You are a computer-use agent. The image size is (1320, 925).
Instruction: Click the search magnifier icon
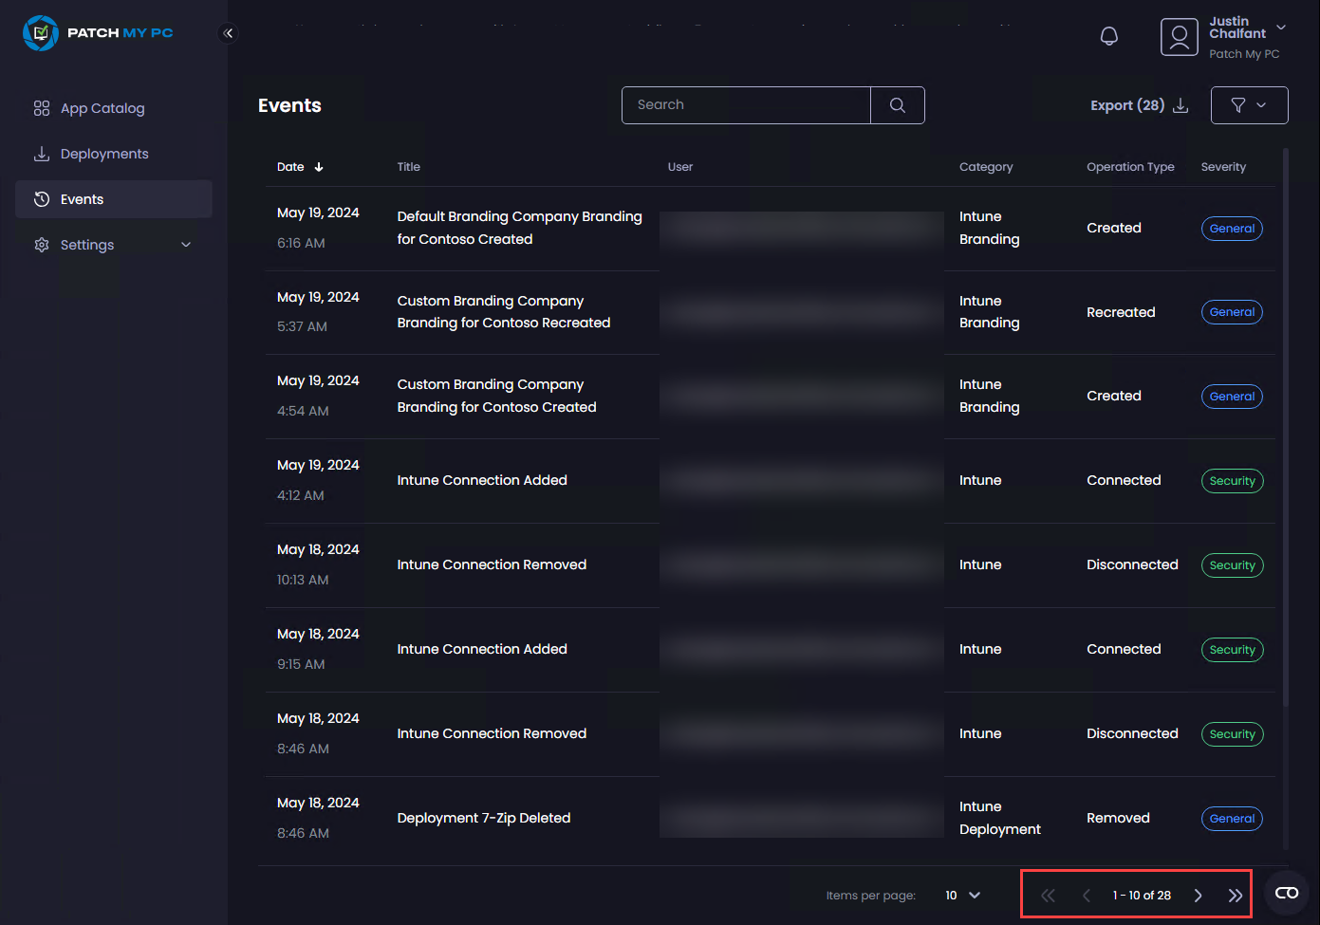897,104
